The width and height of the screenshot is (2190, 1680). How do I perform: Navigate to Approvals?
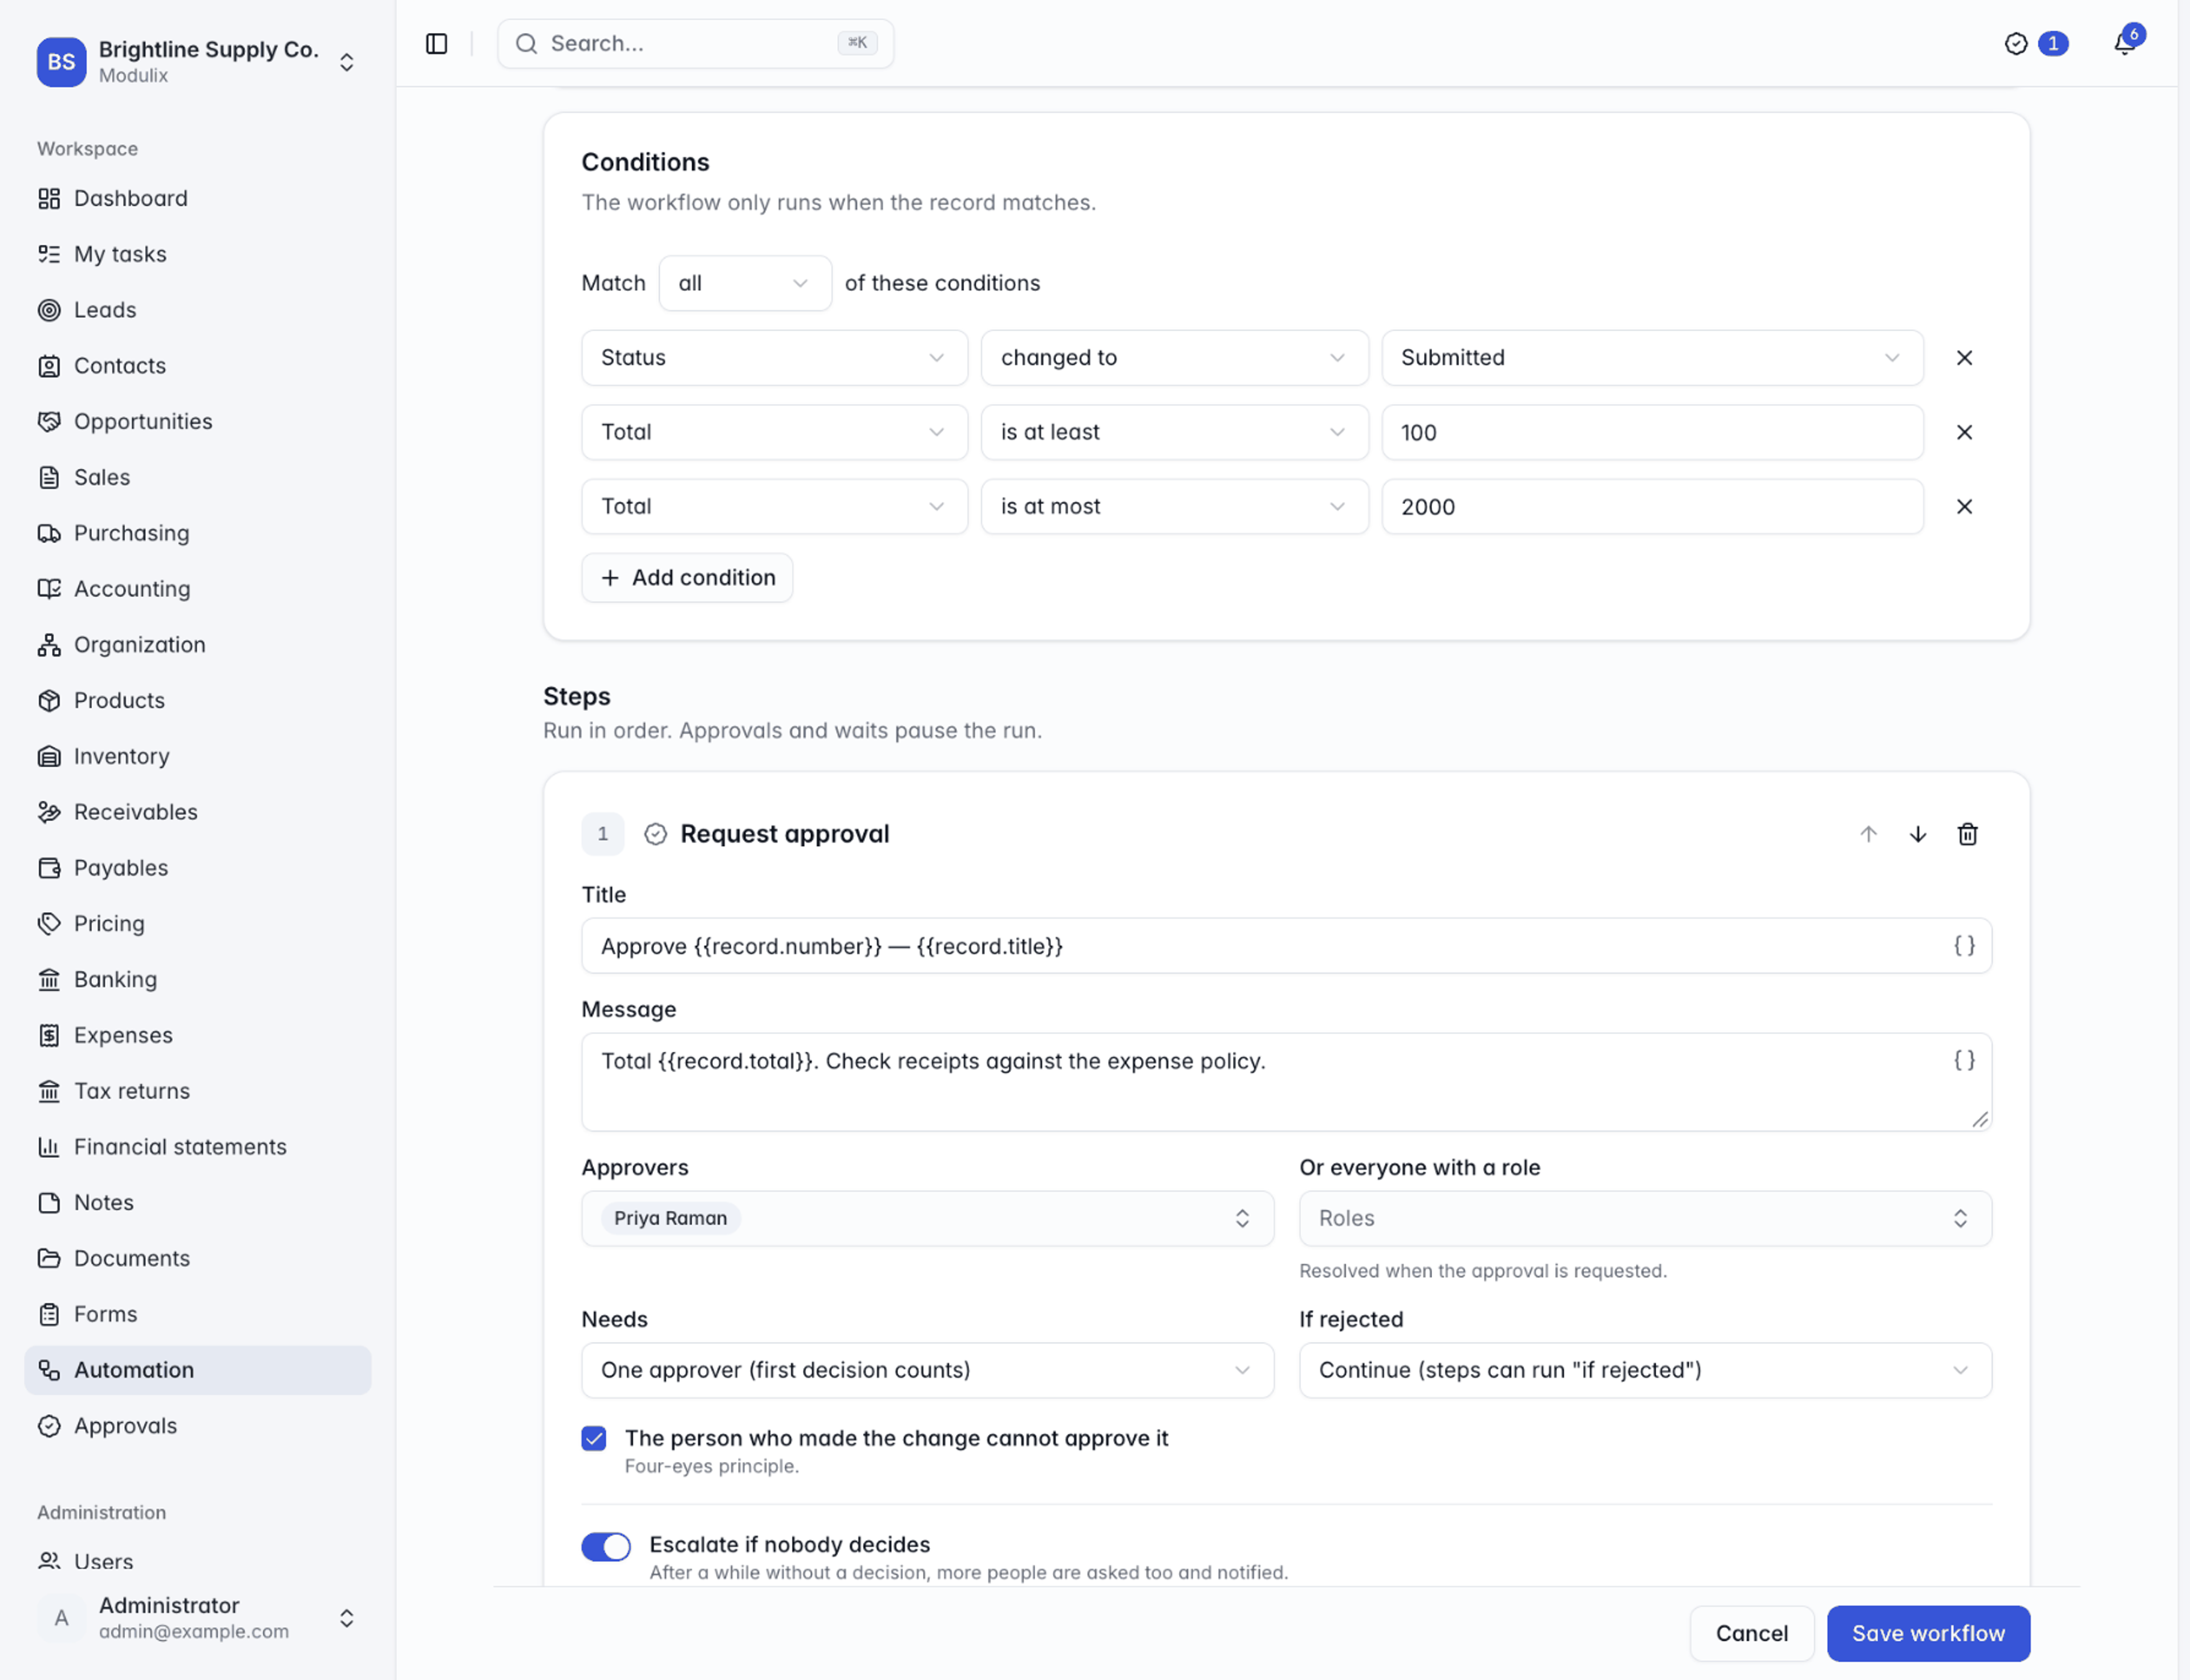[x=198, y=1426]
